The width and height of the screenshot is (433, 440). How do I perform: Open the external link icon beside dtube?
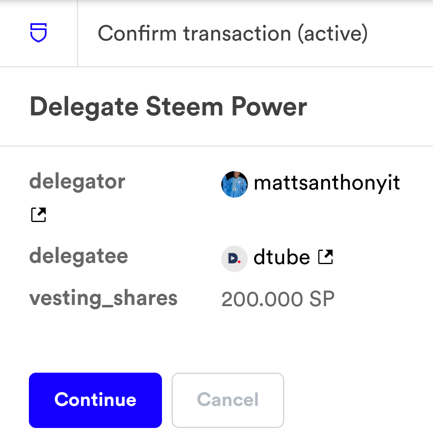point(326,257)
